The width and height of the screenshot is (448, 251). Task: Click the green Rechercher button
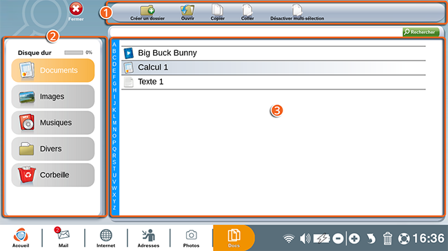[x=421, y=32]
